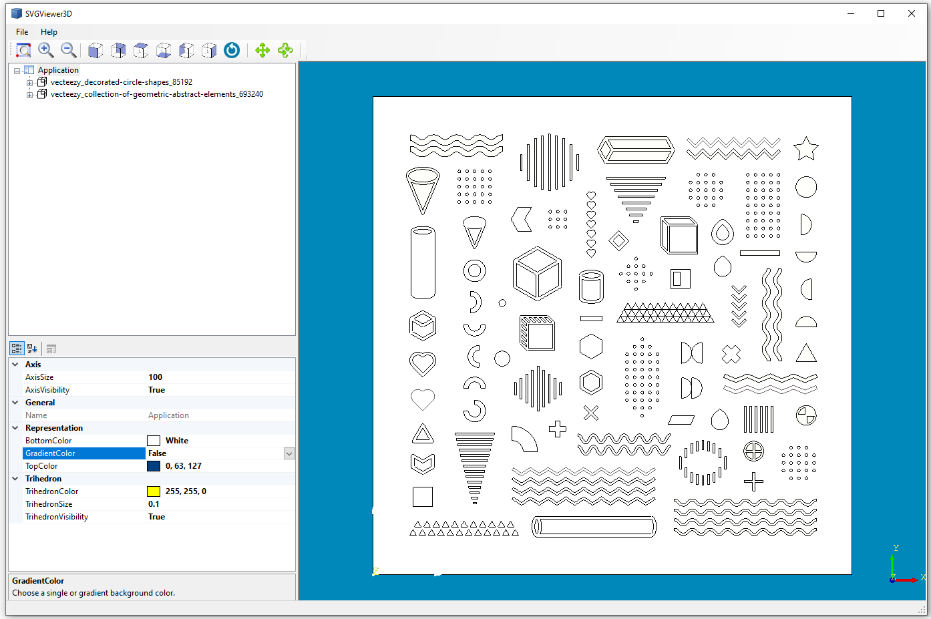931x619 pixels.
Task: Select vecteezy_collection-of-geometric-abstract-elements_693240 tree item
Action: [x=156, y=94]
